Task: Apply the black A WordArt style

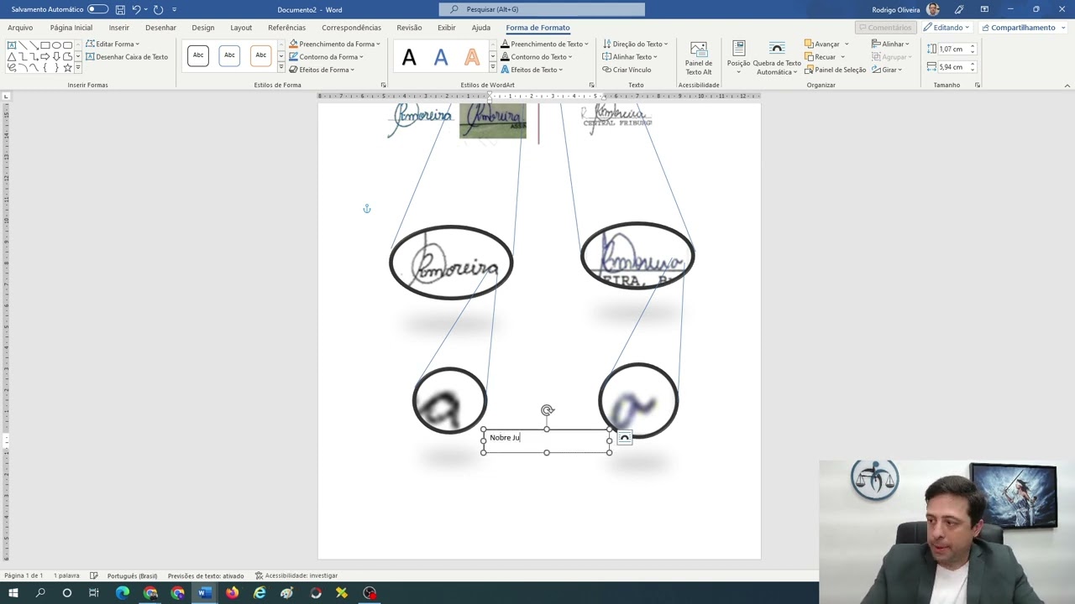Action: pos(409,57)
